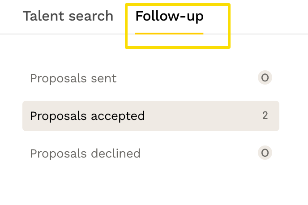Go to Talent search view
Image resolution: width=308 pixels, height=205 pixels.
[68, 17]
